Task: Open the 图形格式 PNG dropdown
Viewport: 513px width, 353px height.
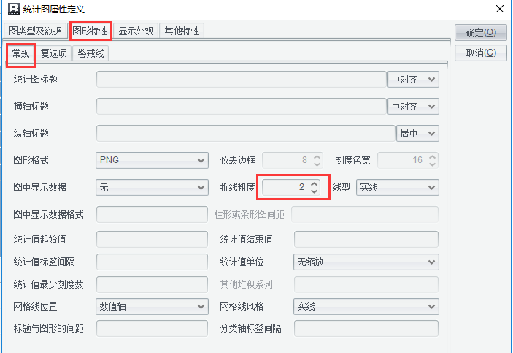Action: (152, 160)
